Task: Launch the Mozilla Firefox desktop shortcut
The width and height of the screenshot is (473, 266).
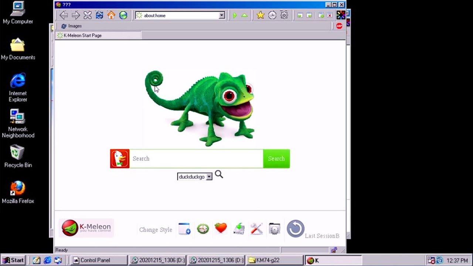Action: [18, 192]
